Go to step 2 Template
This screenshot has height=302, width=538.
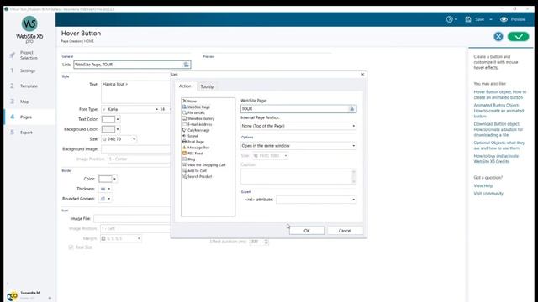[x=29, y=86]
